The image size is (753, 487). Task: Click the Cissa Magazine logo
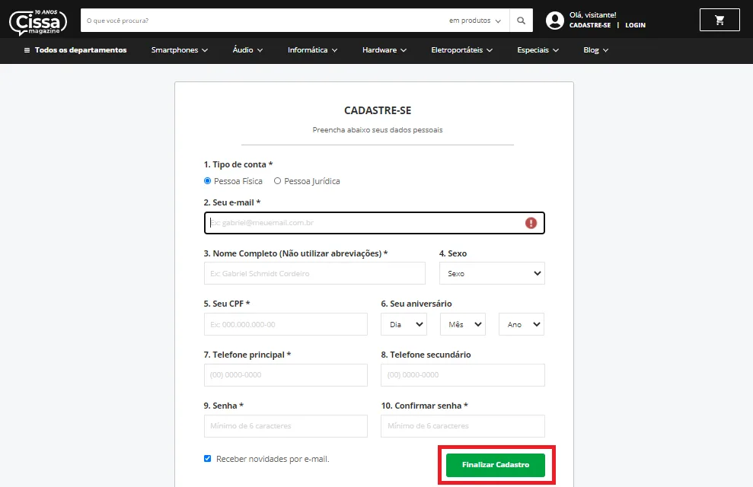click(38, 22)
